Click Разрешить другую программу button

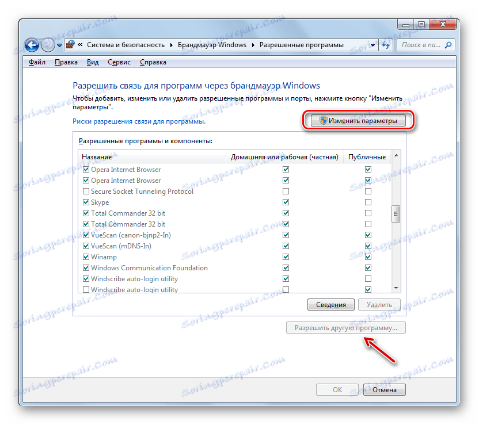pyautogui.click(x=346, y=328)
